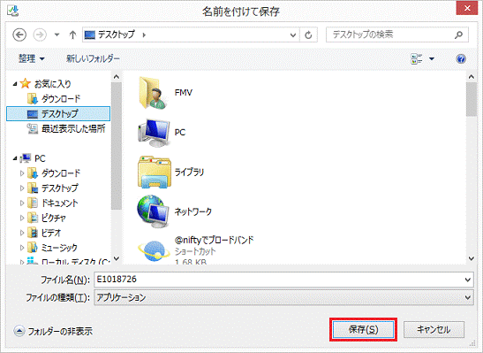This screenshot has width=483, height=353.
Task: Open the recent locations dropdown arrow
Action: pos(57,35)
